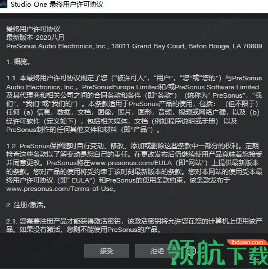
Task: Click the last line of paragraph 2.1
Action: [84, 229]
